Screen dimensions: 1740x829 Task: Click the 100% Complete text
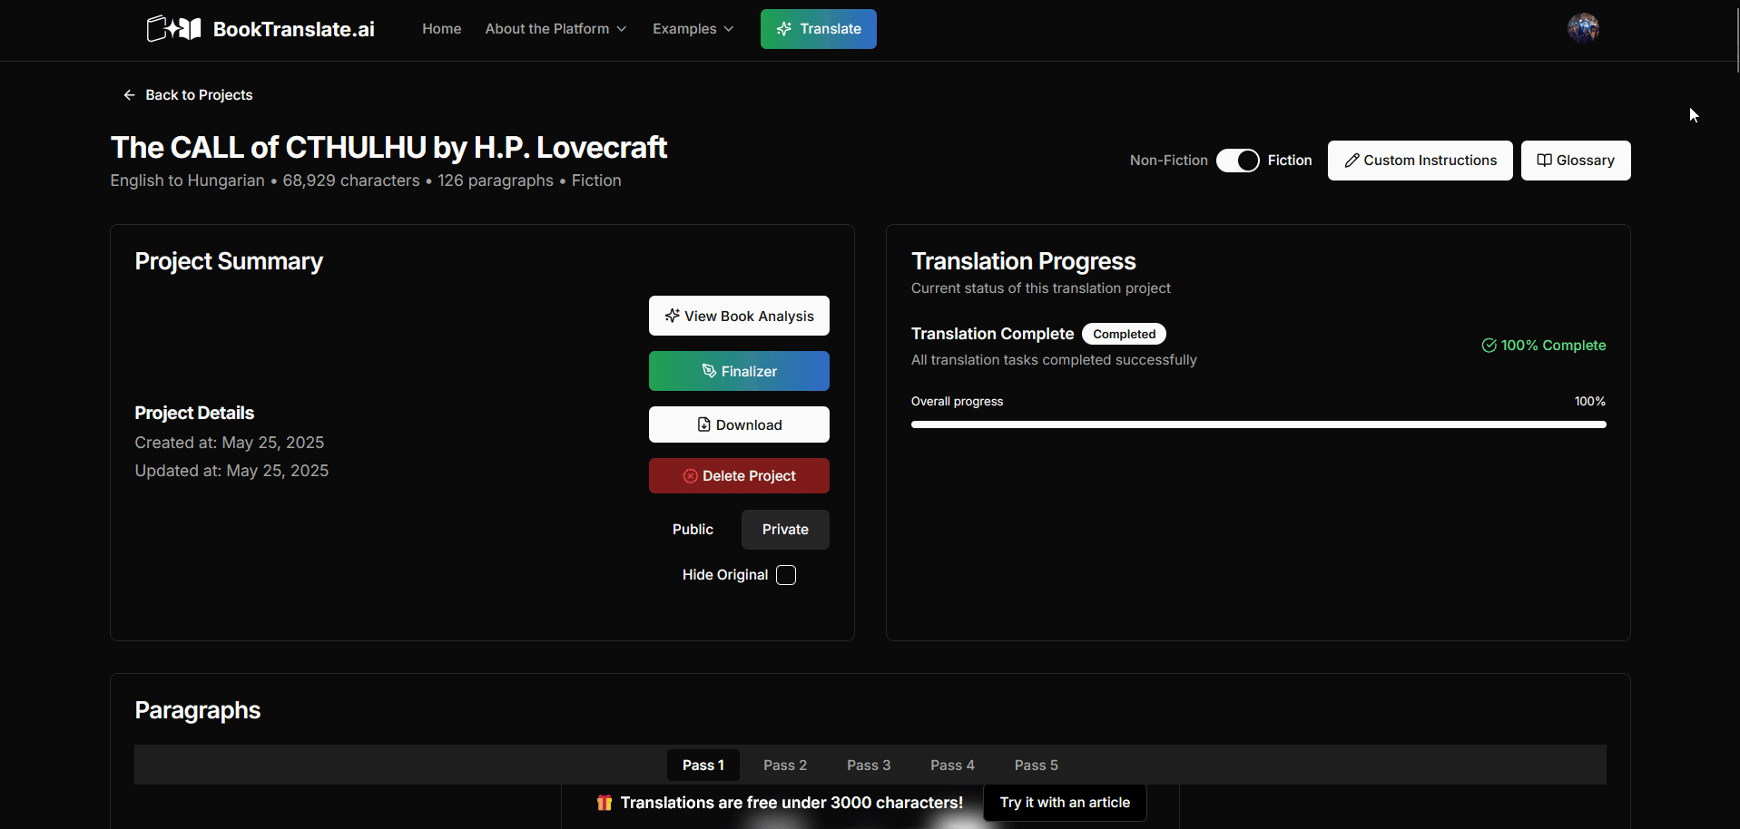tap(1553, 346)
